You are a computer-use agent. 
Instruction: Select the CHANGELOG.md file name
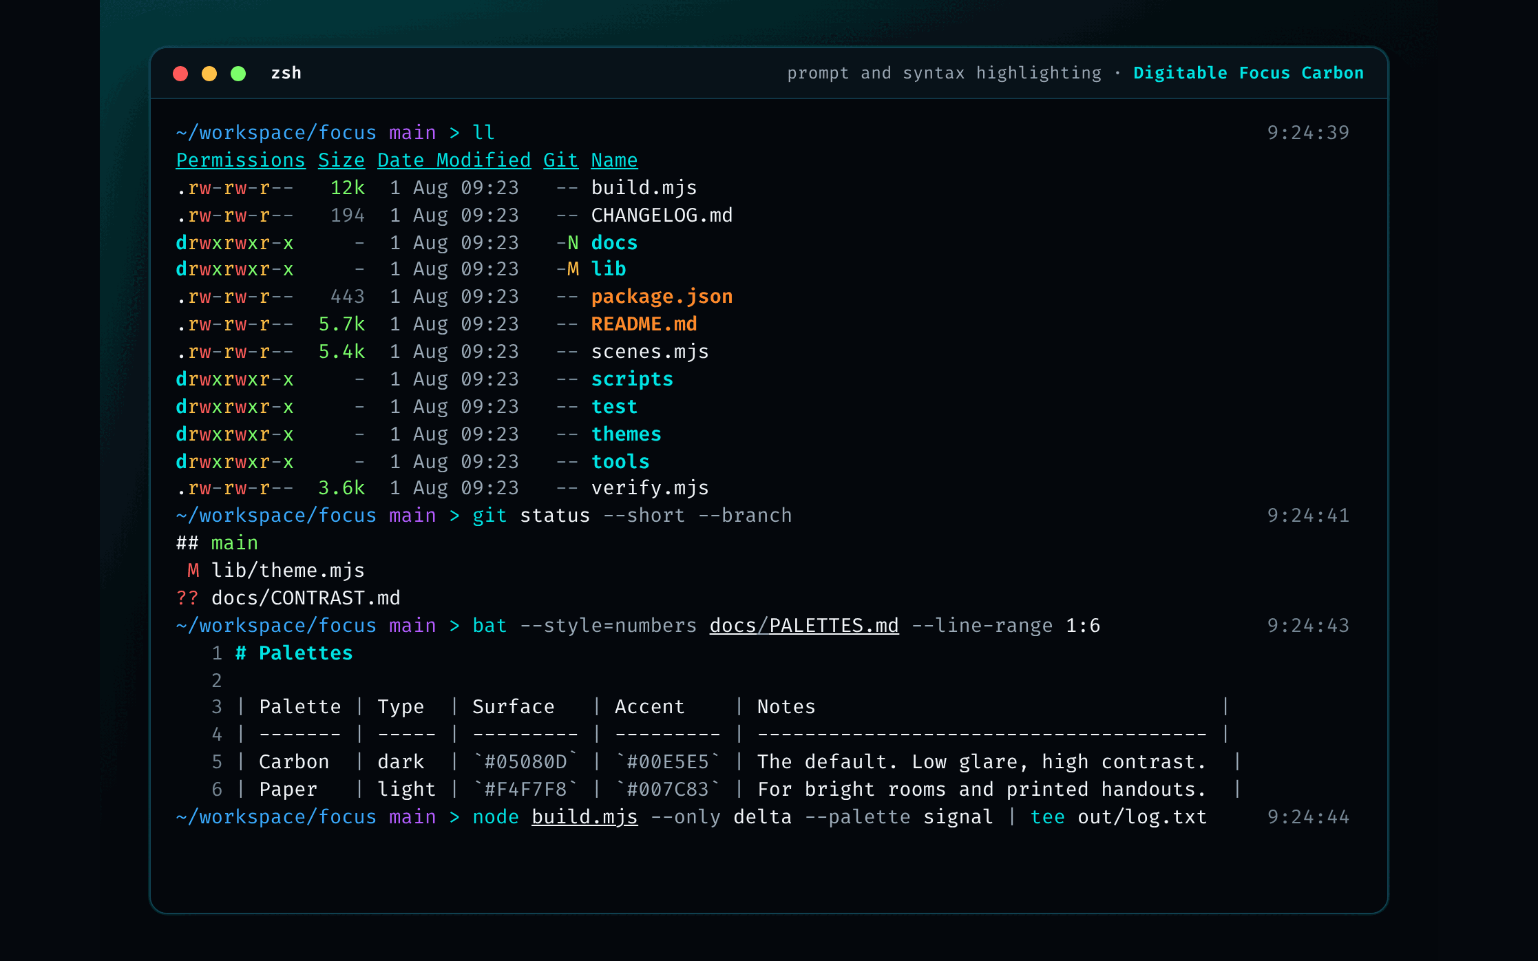tap(662, 215)
